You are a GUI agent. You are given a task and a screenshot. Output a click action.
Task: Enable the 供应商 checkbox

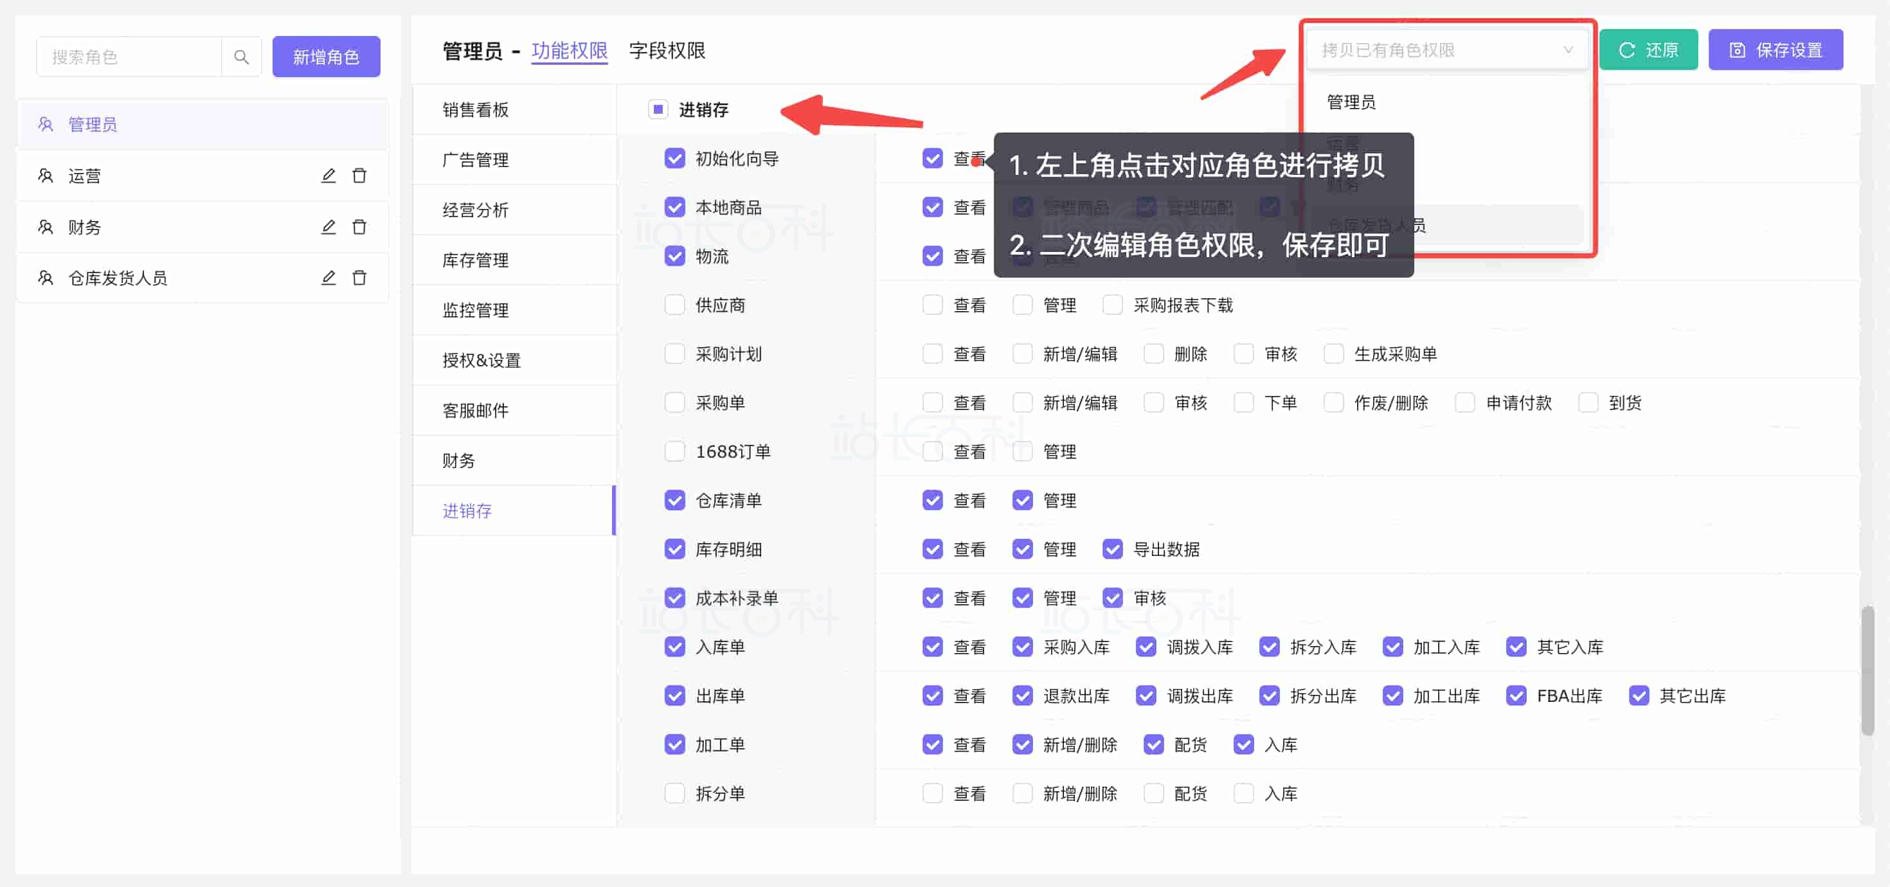(674, 305)
